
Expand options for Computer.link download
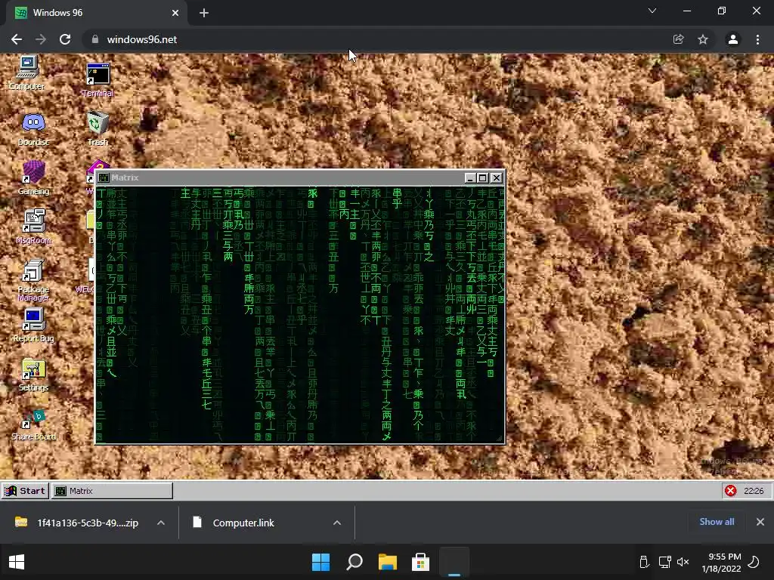pos(337,523)
